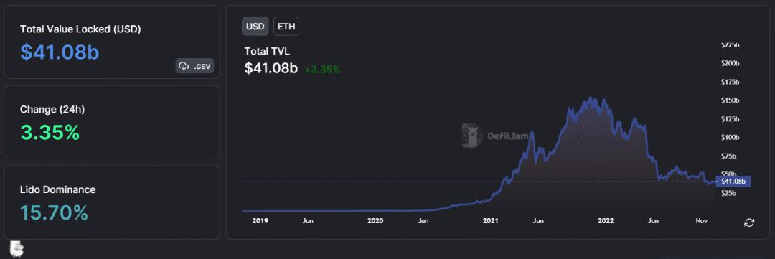Click the blue $41.08b price tag on axis
775x259 pixels.
coord(733,182)
